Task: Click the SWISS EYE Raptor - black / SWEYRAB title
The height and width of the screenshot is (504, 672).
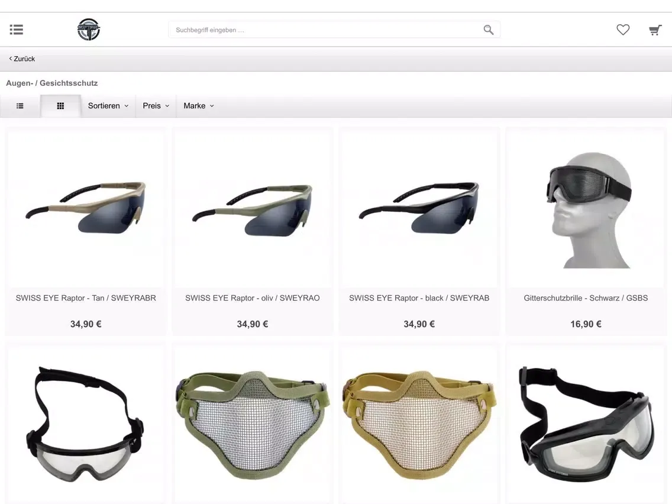Action: tap(419, 298)
